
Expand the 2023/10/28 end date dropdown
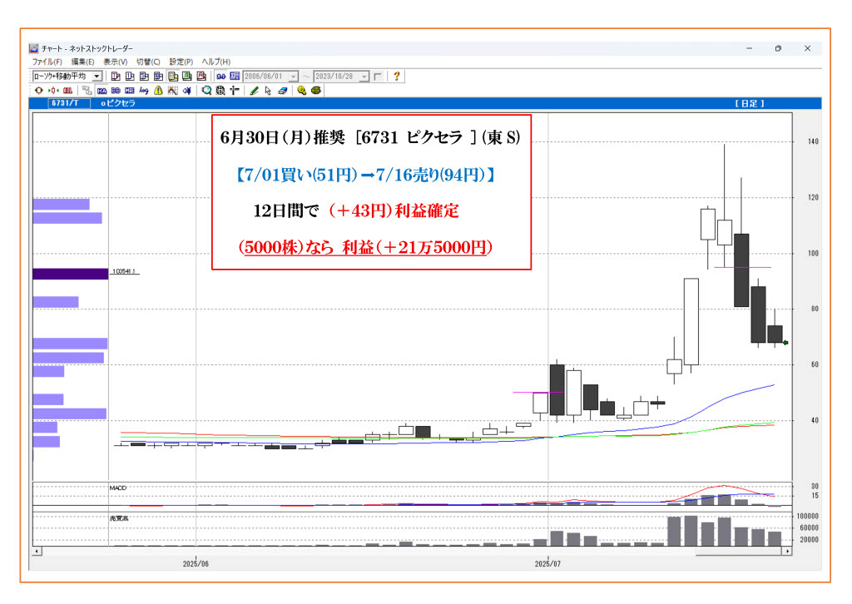coord(364,77)
